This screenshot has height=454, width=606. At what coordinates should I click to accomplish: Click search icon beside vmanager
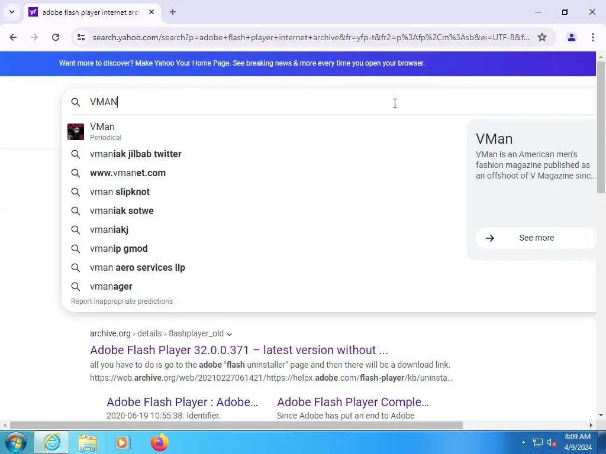click(76, 287)
